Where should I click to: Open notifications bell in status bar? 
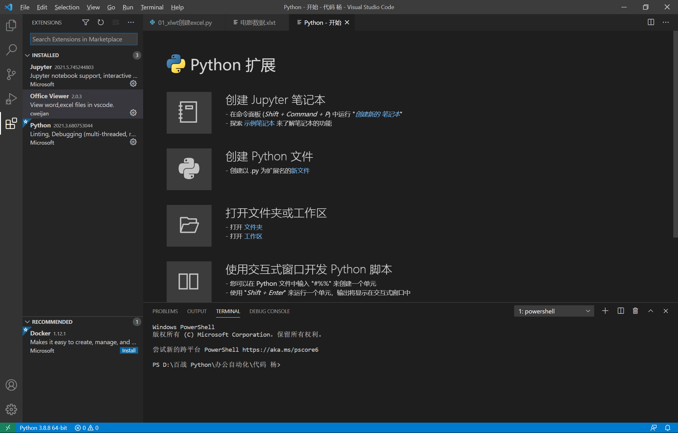pos(668,428)
